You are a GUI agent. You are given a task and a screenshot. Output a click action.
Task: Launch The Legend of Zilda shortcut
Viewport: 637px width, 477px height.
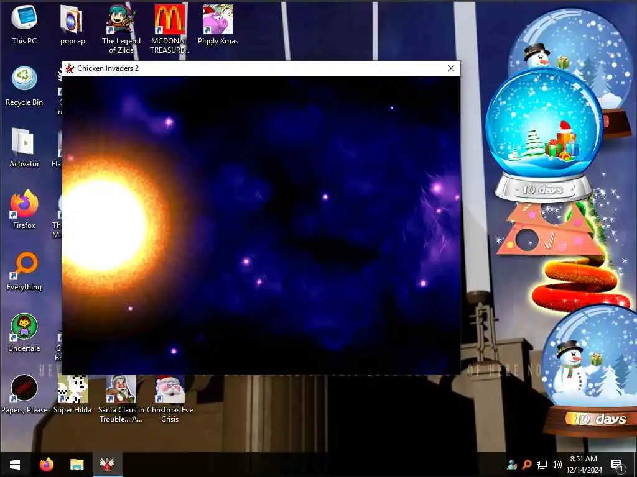pyautogui.click(x=121, y=29)
